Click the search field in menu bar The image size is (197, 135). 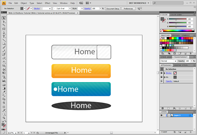[x=168, y=3]
